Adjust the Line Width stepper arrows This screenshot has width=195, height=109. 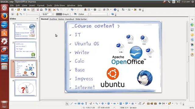(53, 14)
